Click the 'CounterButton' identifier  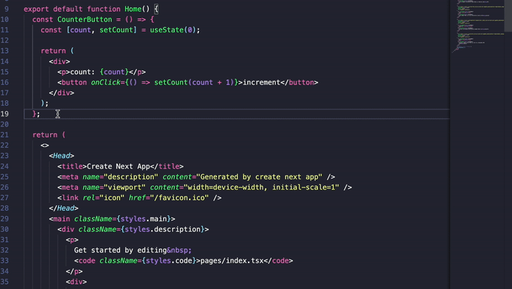(x=85, y=19)
